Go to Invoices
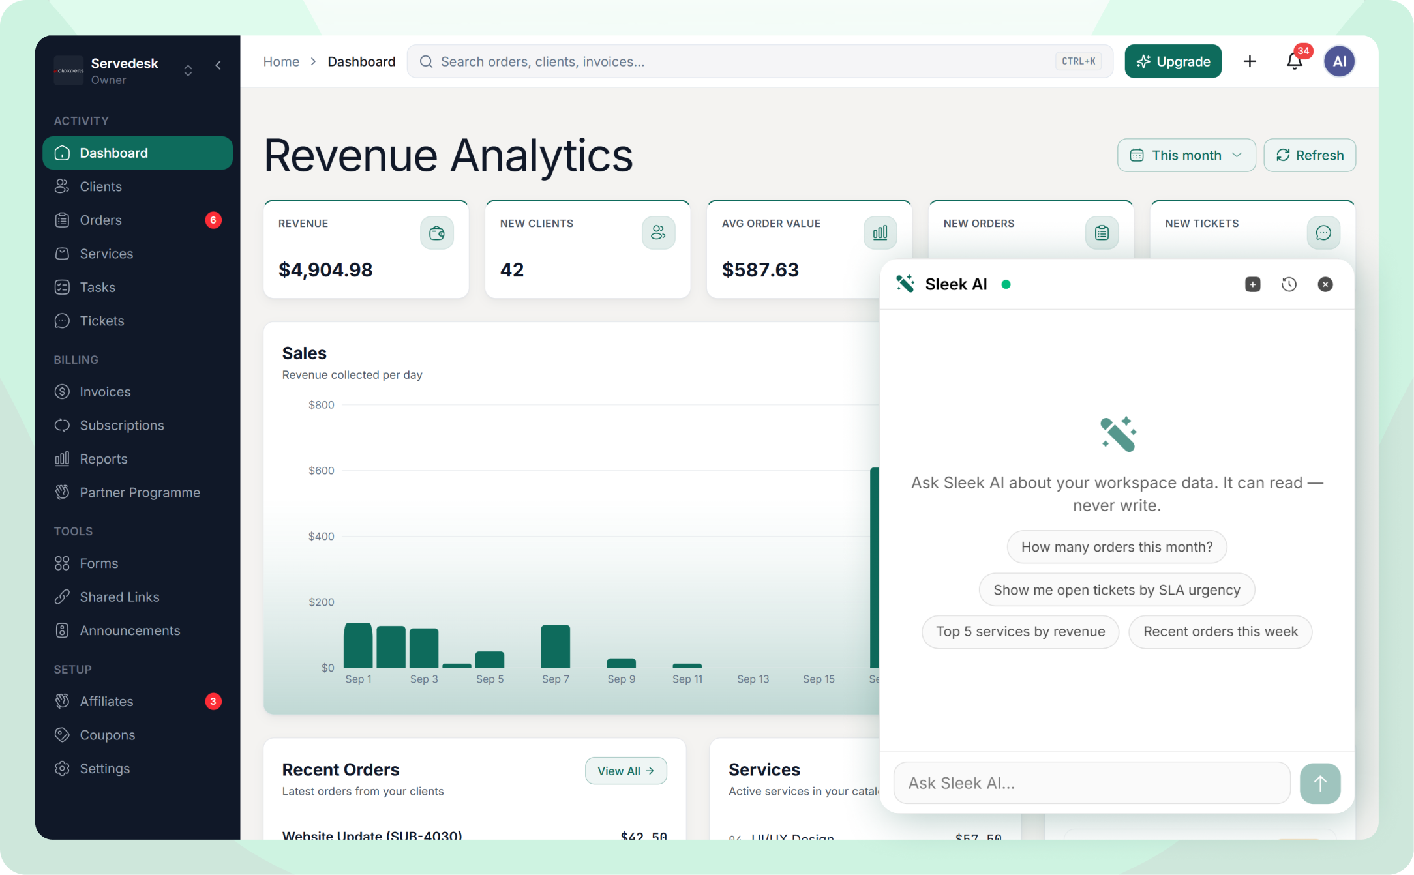The image size is (1414, 875). coord(138,392)
